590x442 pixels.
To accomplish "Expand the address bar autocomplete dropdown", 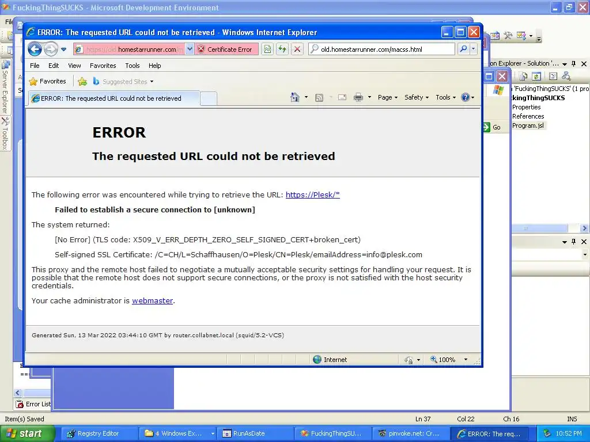I will (x=190, y=49).
